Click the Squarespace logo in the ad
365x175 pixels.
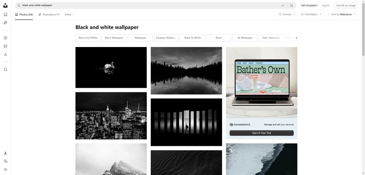click(240, 125)
